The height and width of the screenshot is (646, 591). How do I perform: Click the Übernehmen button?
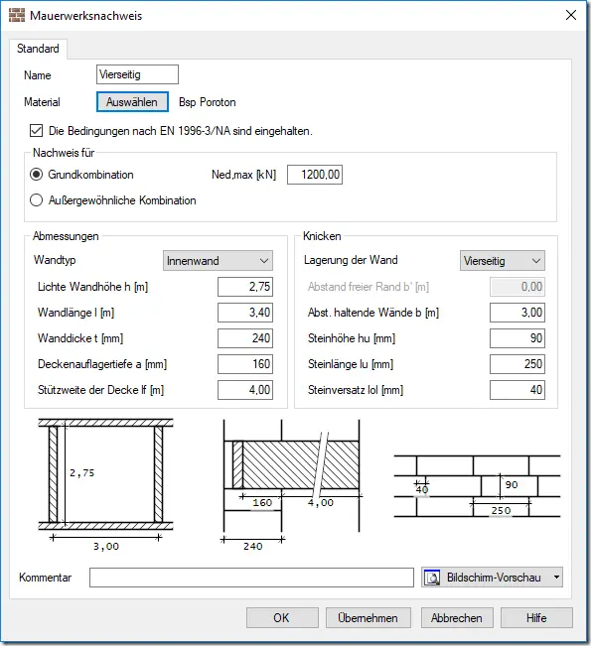point(368,617)
